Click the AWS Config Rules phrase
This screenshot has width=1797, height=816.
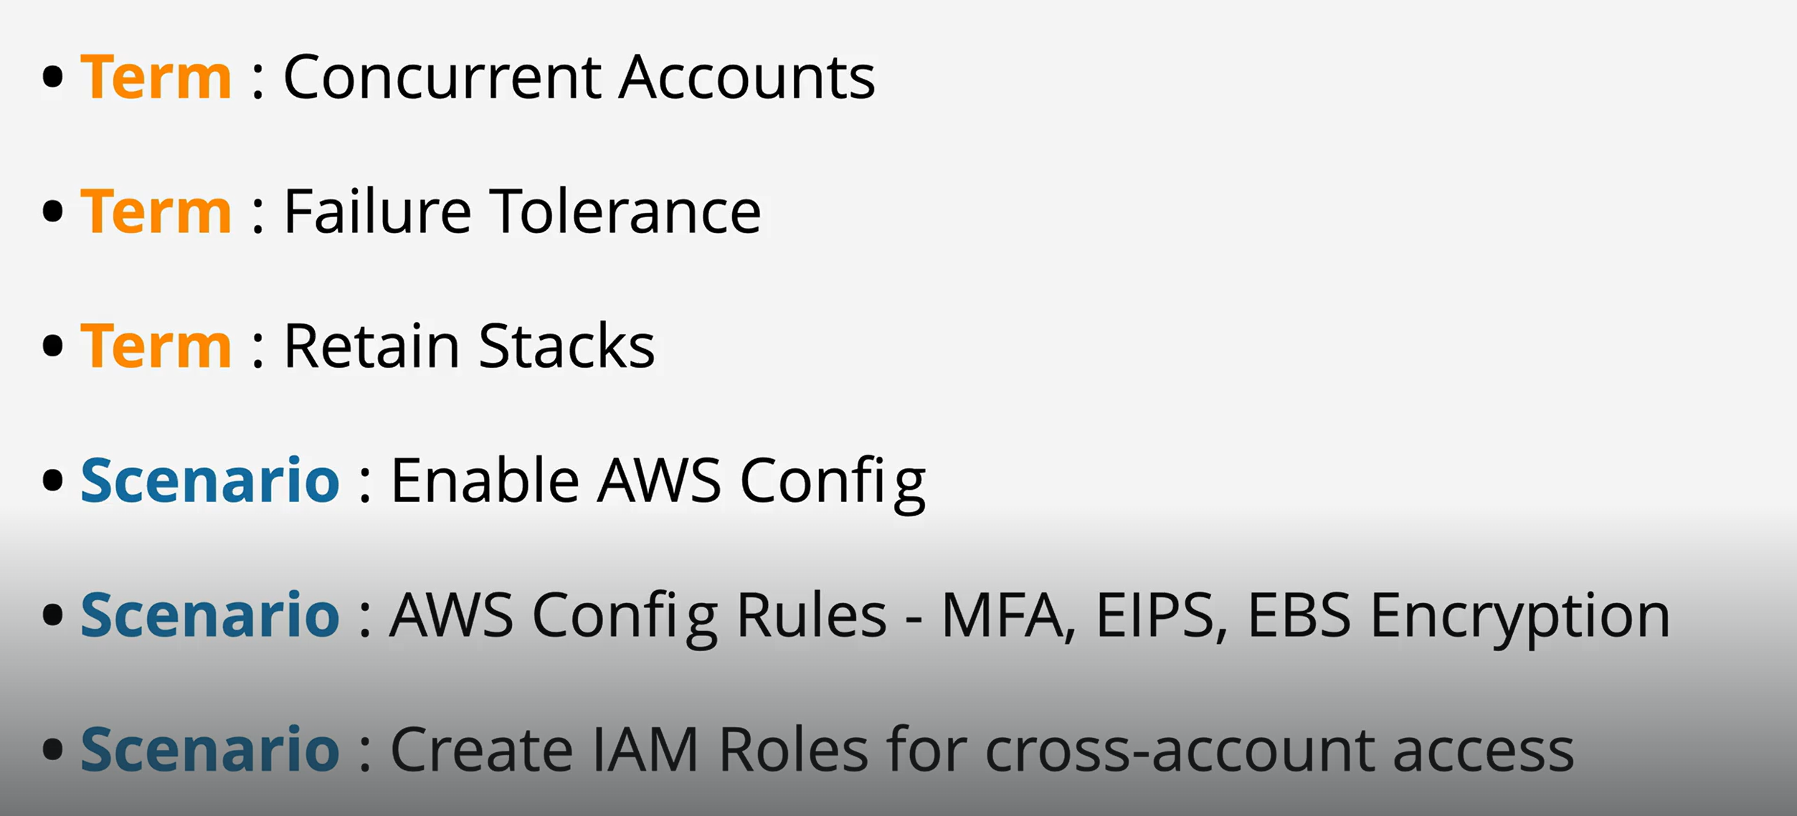coord(637,615)
